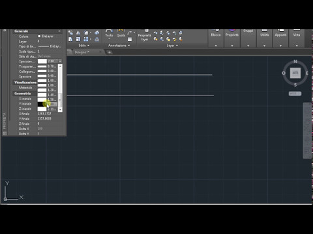Screen dimensions: 313x234
Task: Select the Table tool icon
Action: coord(130,39)
